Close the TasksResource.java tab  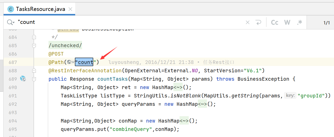70,9
